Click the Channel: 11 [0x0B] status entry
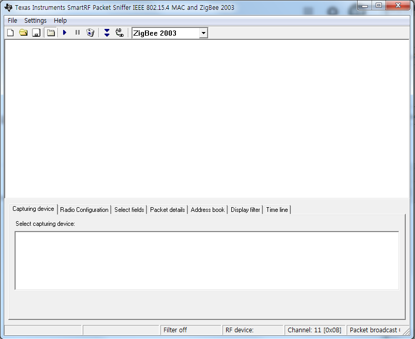415x339 pixels. pyautogui.click(x=315, y=330)
